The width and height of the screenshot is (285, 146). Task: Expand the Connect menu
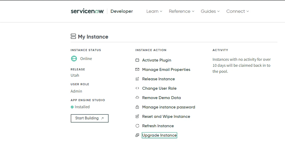tap(238, 11)
